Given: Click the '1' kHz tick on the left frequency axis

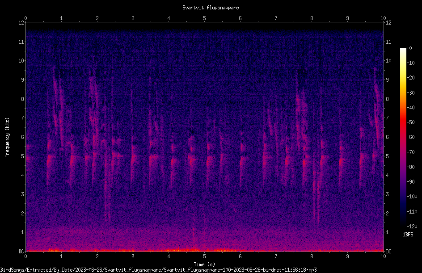Looking at the screenshot, I should tap(23, 232).
